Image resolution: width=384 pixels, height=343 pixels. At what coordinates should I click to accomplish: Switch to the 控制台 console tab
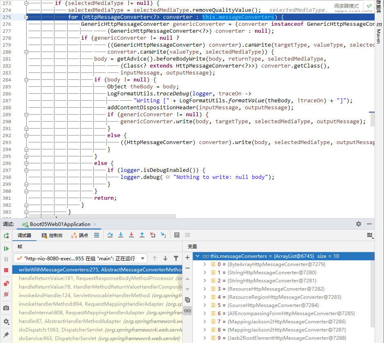click(52, 235)
